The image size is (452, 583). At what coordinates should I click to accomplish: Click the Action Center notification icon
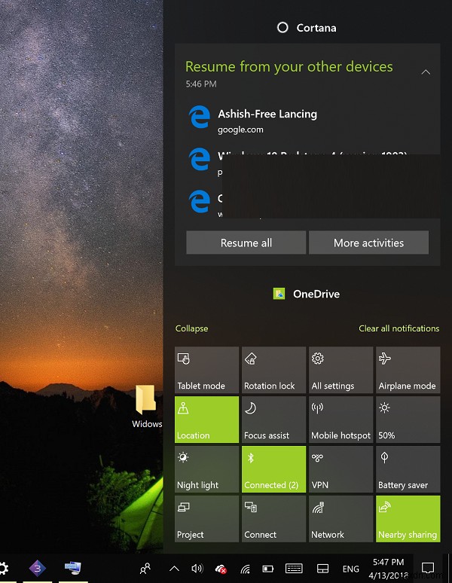(428, 568)
